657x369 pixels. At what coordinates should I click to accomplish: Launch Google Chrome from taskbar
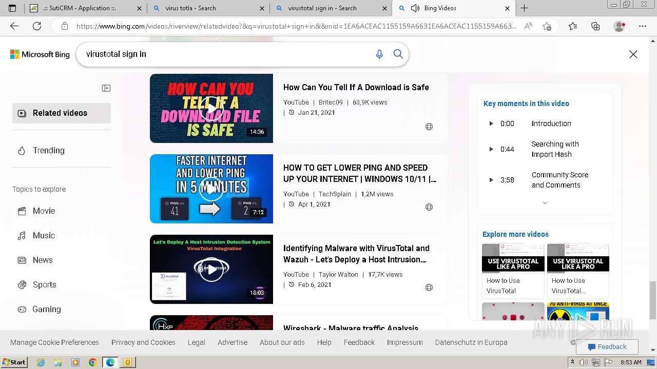click(x=92, y=362)
